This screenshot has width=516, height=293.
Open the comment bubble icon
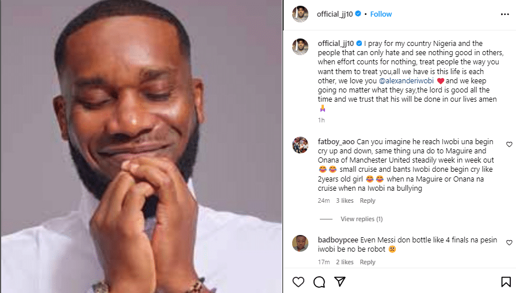(x=319, y=282)
